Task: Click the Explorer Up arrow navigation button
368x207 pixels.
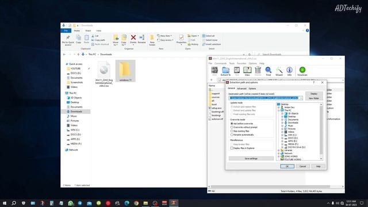Action: point(78,55)
